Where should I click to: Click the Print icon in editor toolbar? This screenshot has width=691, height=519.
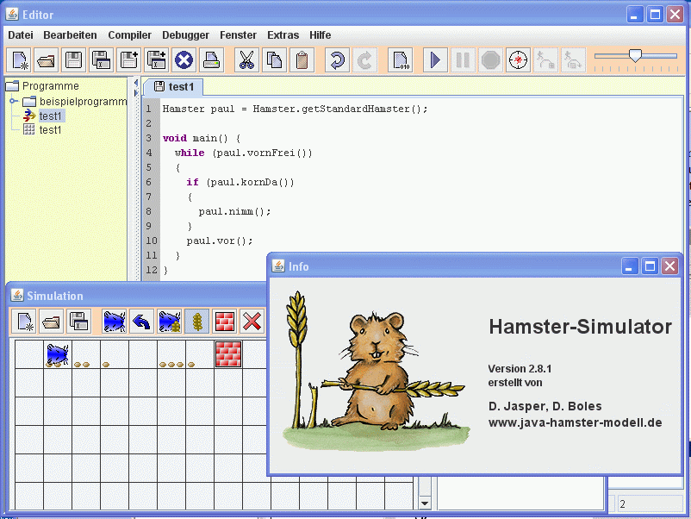212,59
